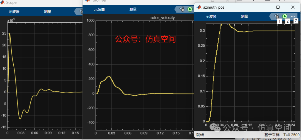Click the 25 y-axis label in Scope plot
The height and width of the screenshot is (140, 301).
pyautogui.click(x=4, y=34)
